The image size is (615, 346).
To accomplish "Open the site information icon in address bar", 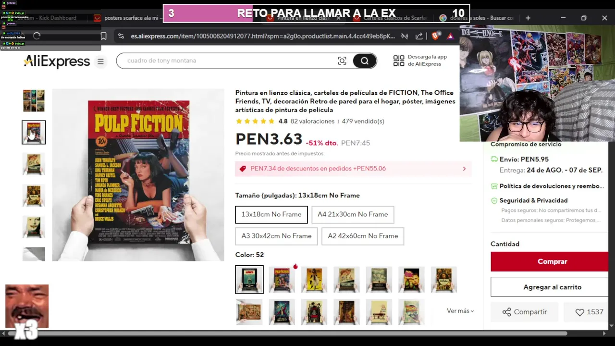I will pos(121,36).
